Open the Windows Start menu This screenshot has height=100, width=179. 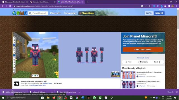tap(3, 97)
